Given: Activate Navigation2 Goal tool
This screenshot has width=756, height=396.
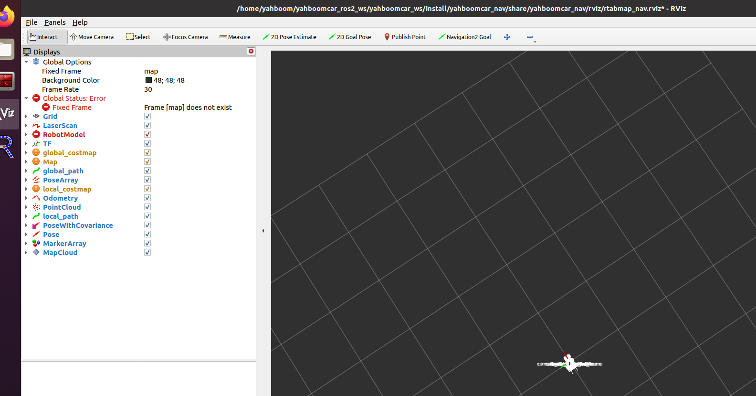Looking at the screenshot, I should pyautogui.click(x=464, y=37).
